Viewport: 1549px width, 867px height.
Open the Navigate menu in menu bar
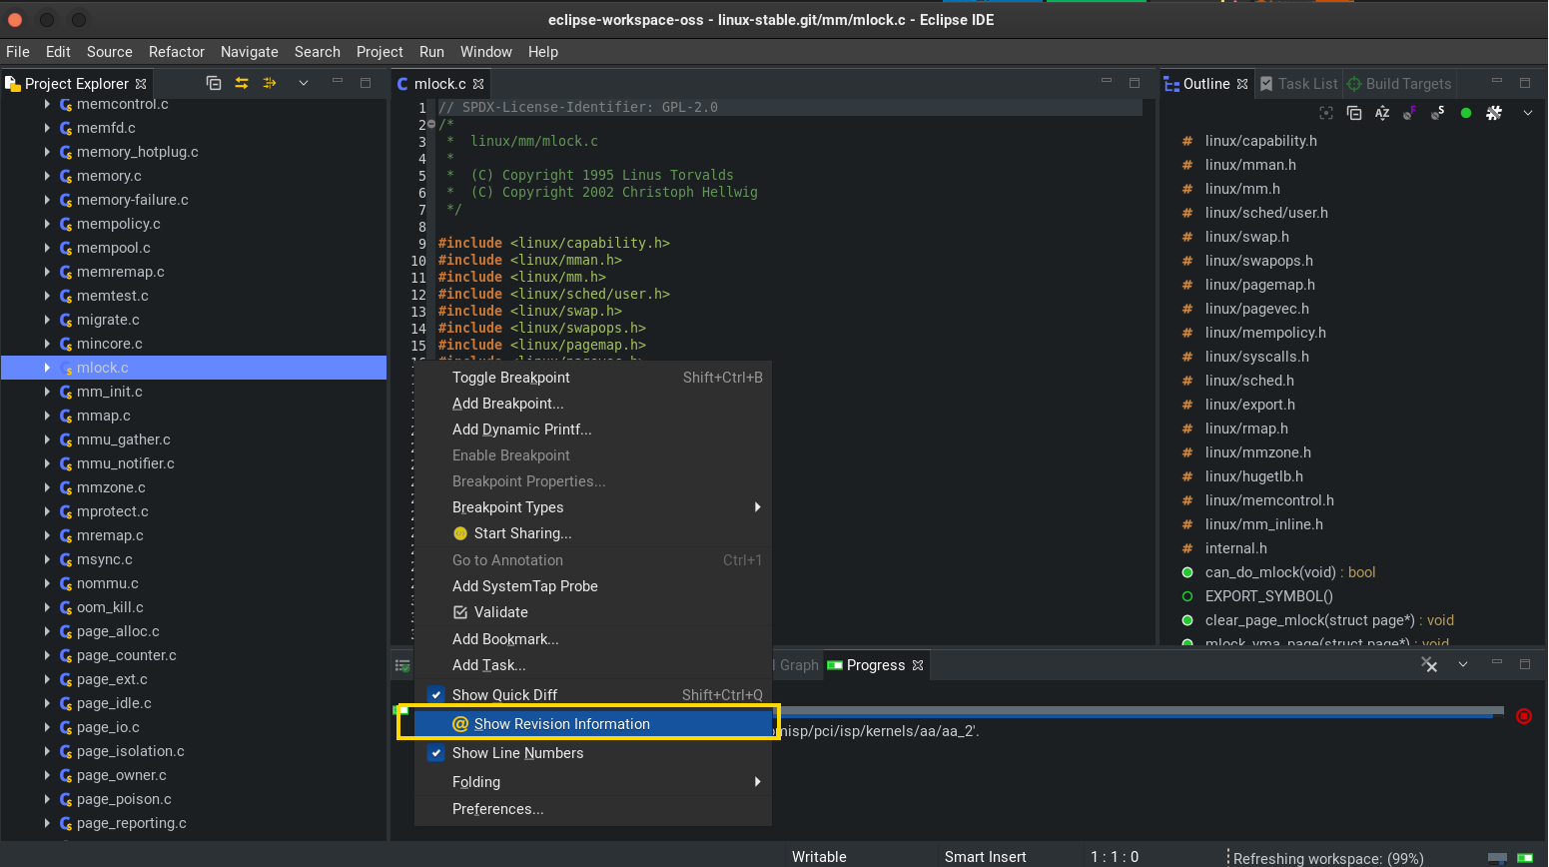(x=249, y=52)
